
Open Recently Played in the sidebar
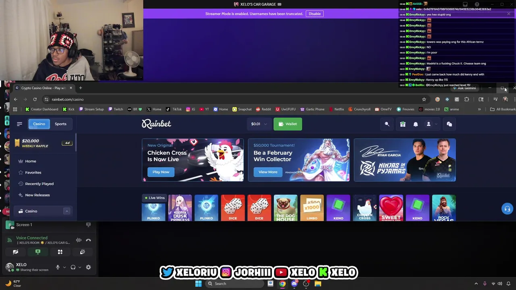pos(39,184)
